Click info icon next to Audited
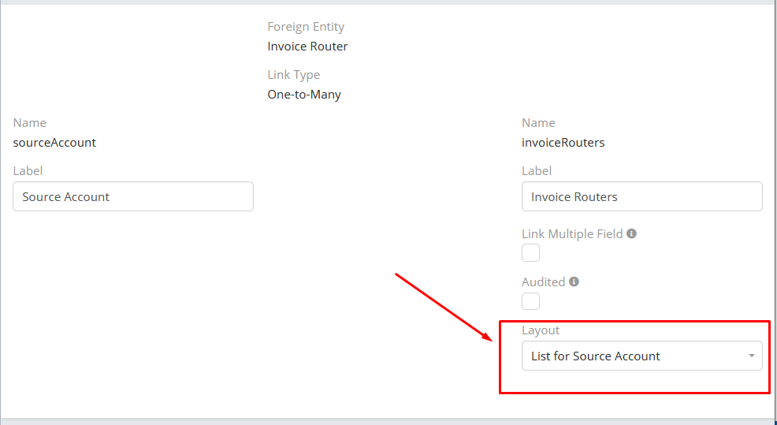 point(574,281)
